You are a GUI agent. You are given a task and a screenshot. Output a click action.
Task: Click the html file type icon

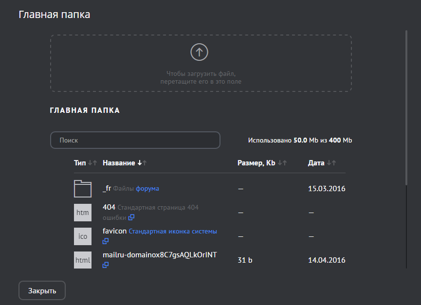point(83,260)
